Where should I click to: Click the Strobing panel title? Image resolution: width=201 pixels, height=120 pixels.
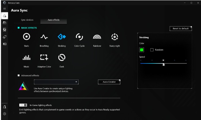click(144, 37)
